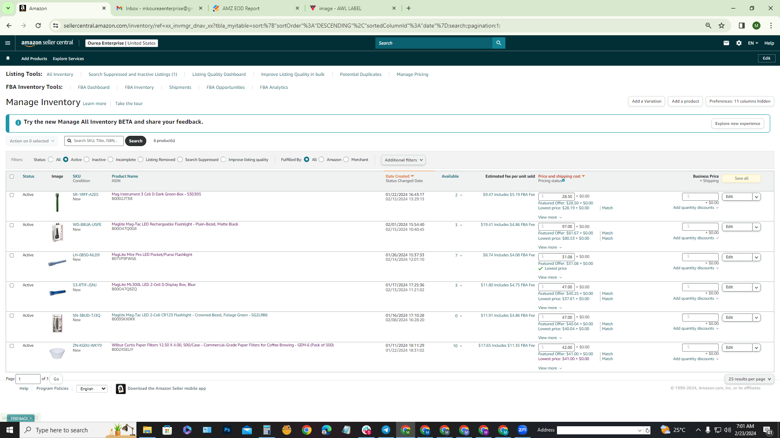This screenshot has height=438, width=780.
Task: Click the SKU search input field
Action: click(x=94, y=141)
